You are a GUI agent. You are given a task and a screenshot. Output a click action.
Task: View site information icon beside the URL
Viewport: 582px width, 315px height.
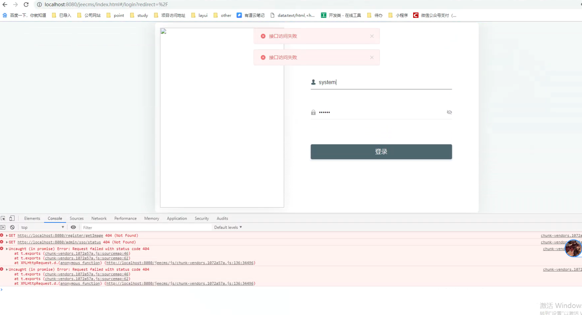pos(39,5)
